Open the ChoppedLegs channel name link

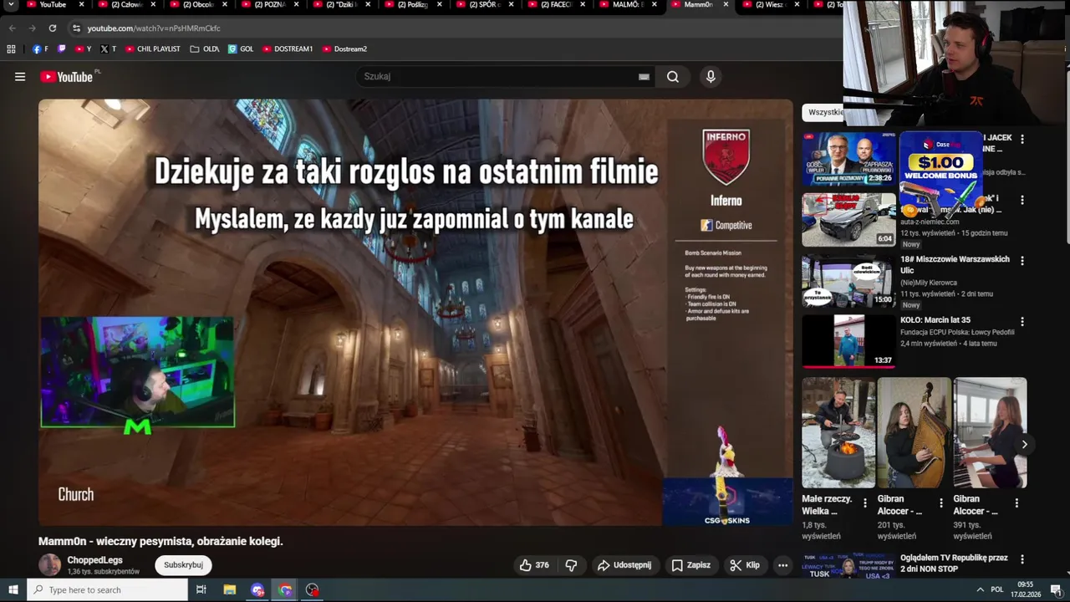pos(95,560)
